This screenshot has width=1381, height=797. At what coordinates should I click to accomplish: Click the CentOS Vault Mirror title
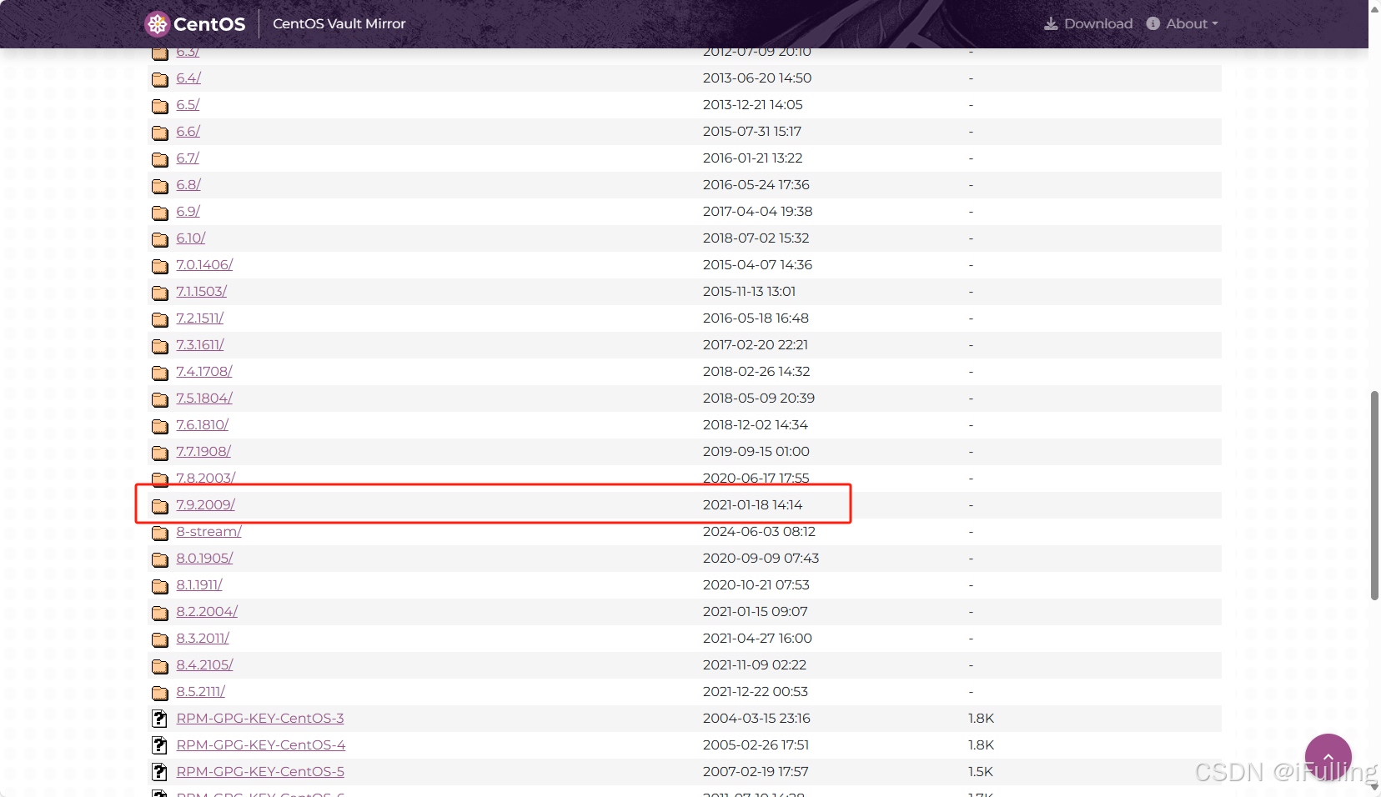339,23
